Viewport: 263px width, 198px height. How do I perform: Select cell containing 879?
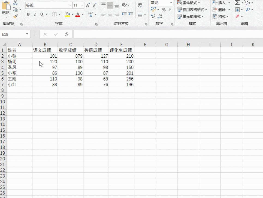(x=71, y=56)
